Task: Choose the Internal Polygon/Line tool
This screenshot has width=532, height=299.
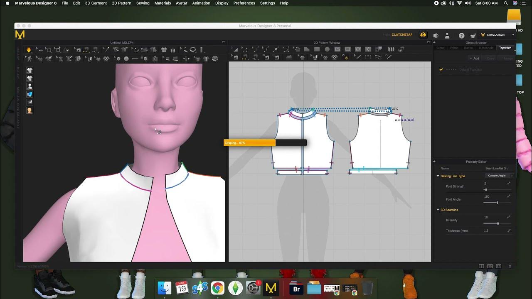Action: (337, 49)
